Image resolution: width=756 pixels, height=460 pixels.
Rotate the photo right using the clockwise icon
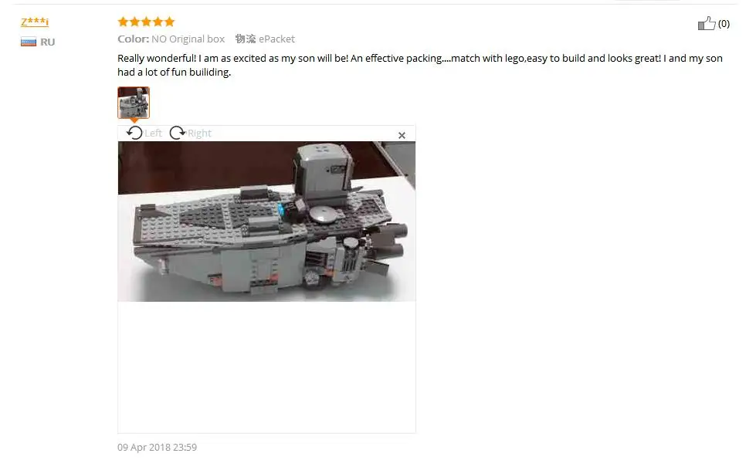(x=178, y=133)
